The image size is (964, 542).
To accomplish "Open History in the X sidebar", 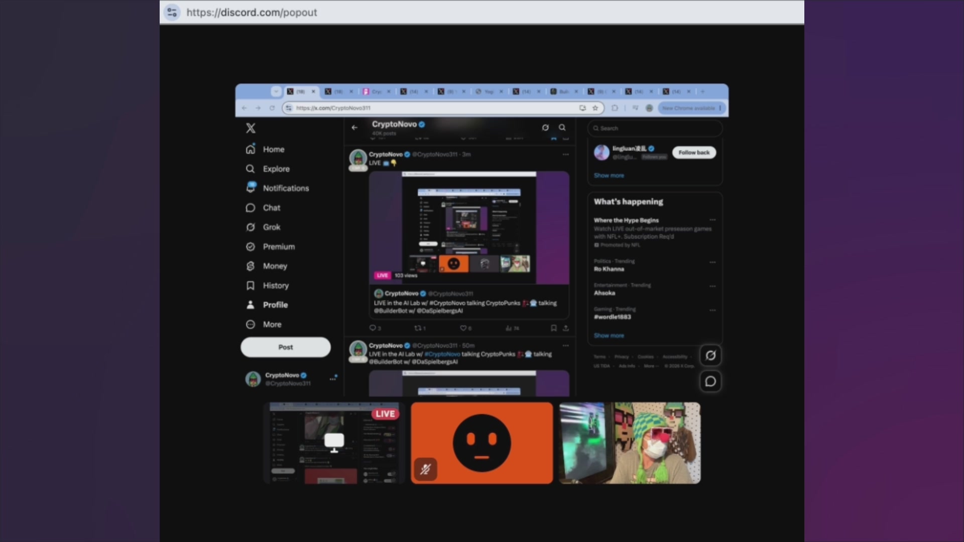I will (267, 286).
